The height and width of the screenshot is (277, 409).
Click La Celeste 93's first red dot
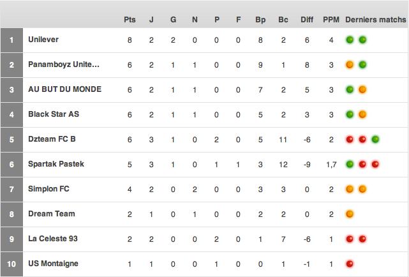[350, 239]
